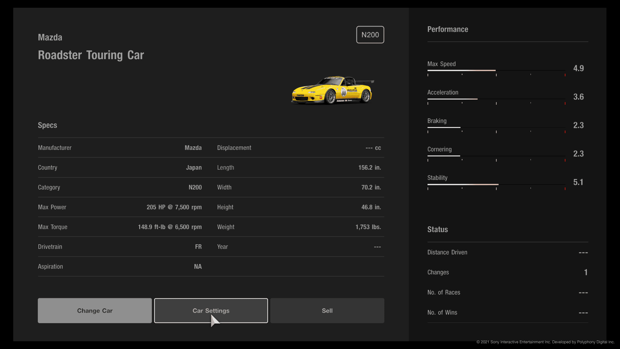Click the Manufacturer value 'Mazda' in specs

pyautogui.click(x=193, y=148)
